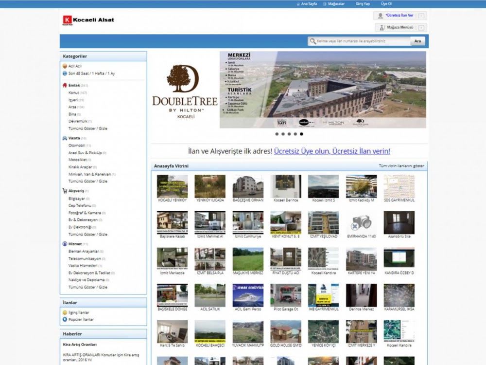Open the Mağaza Menüsü dropdown arrow
Screen dimensions: 486x365
(421, 28)
